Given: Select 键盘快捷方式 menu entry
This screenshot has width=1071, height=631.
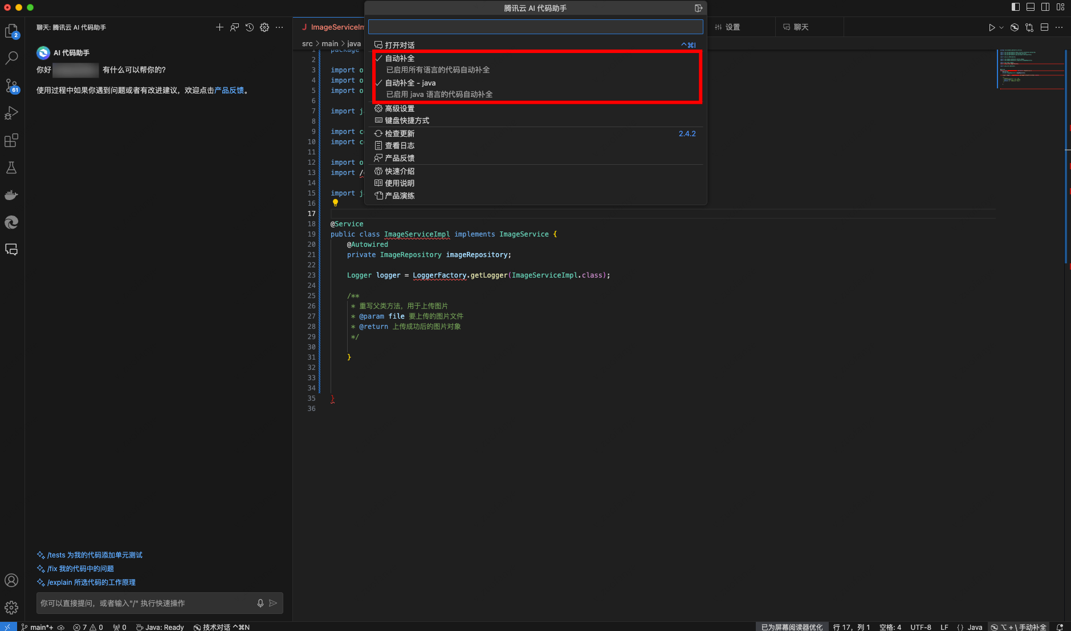Looking at the screenshot, I should tap(536, 120).
